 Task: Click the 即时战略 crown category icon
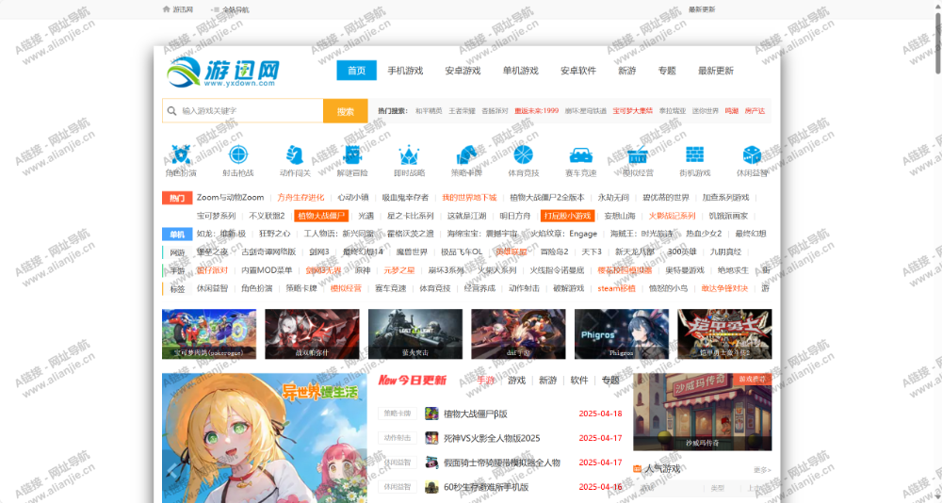[x=409, y=155]
